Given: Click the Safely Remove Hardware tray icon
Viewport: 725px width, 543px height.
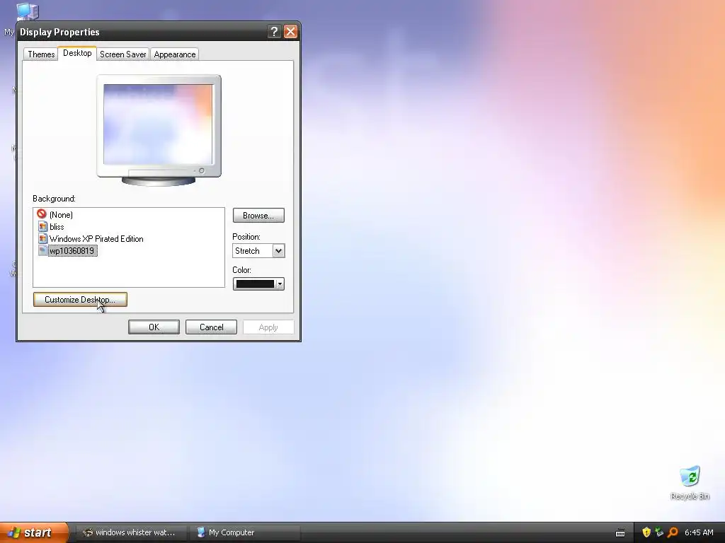Looking at the screenshot, I should pos(659,532).
